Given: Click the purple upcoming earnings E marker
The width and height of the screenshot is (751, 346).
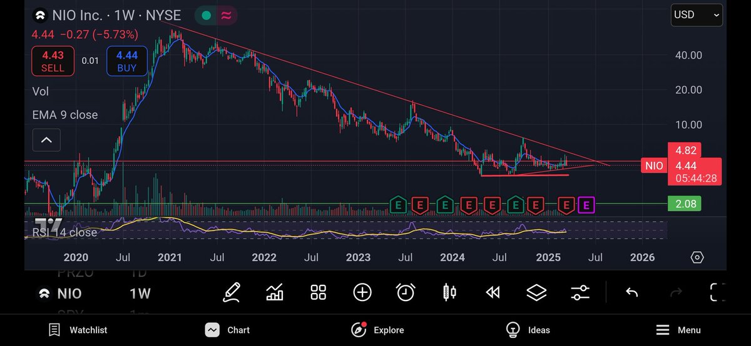Looking at the screenshot, I should click(x=586, y=204).
